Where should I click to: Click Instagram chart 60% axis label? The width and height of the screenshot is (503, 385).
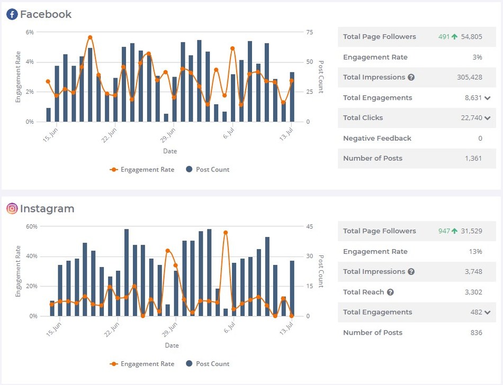click(32, 226)
